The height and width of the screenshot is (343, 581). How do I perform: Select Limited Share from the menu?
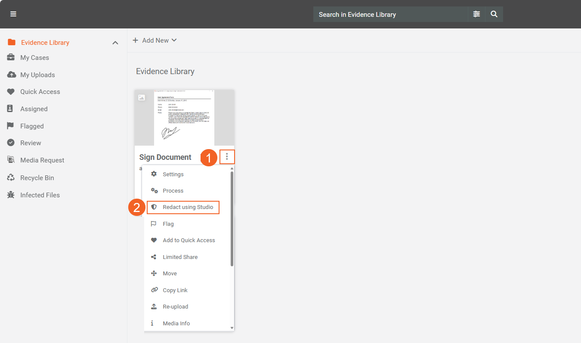pos(180,257)
